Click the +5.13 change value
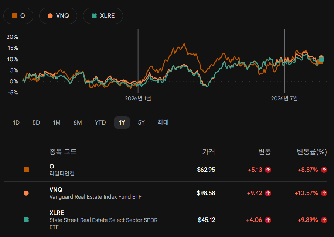334x237 pixels. point(255,170)
